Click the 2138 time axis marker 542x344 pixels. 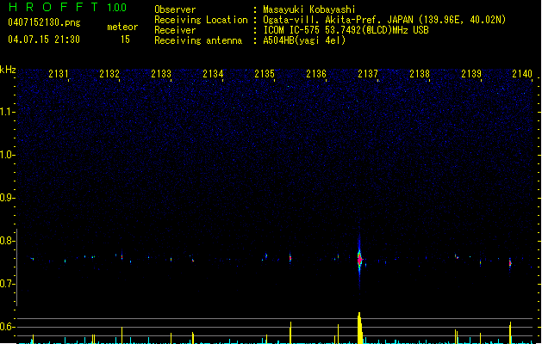click(420, 74)
